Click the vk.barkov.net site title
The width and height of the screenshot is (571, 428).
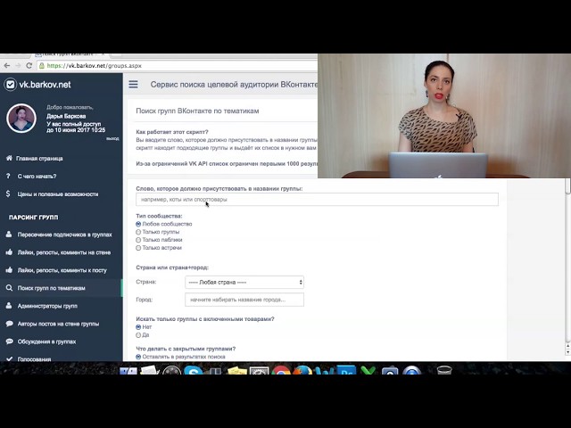point(45,85)
